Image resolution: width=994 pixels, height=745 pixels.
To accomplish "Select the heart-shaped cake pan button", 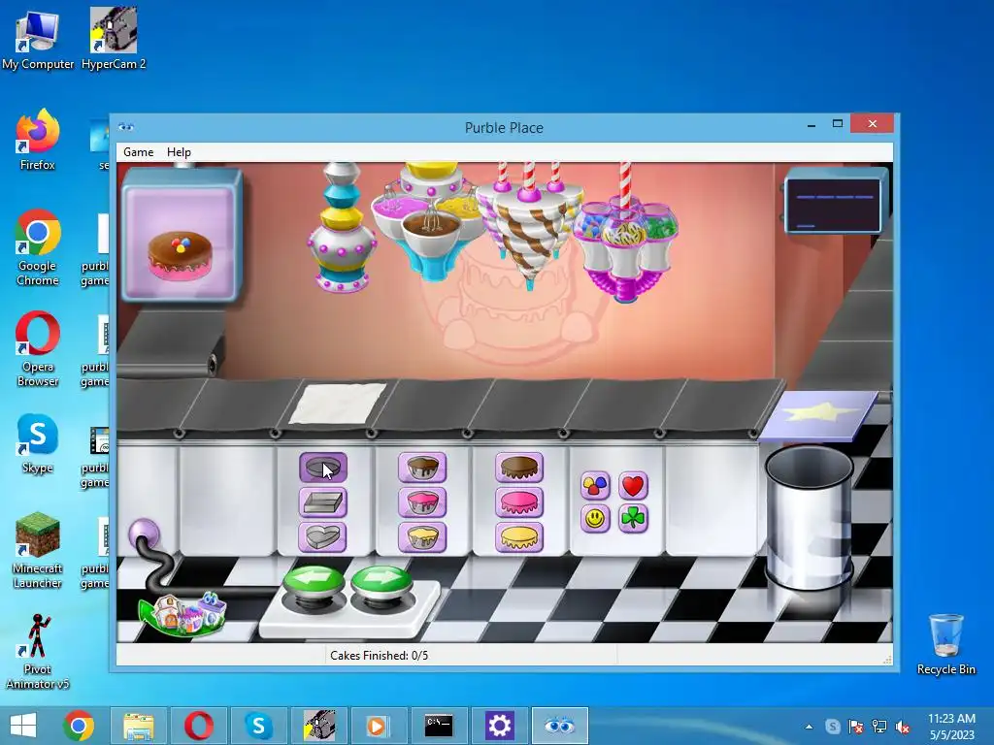I will pos(322,537).
